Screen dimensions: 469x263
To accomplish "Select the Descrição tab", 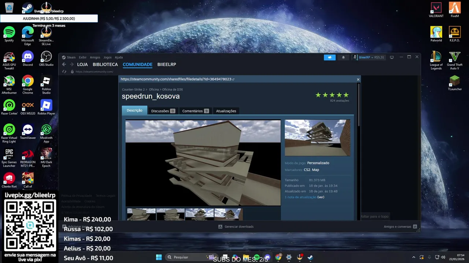I will [x=134, y=110].
